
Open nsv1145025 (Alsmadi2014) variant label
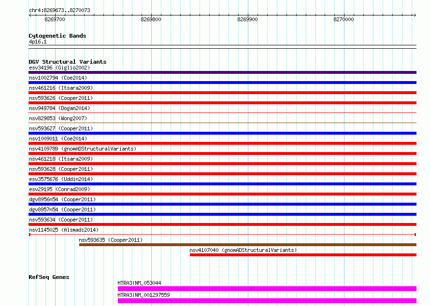(64, 230)
